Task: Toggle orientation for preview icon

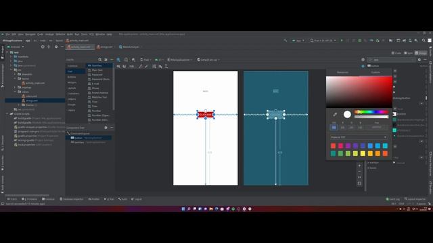Action: pos(126,59)
